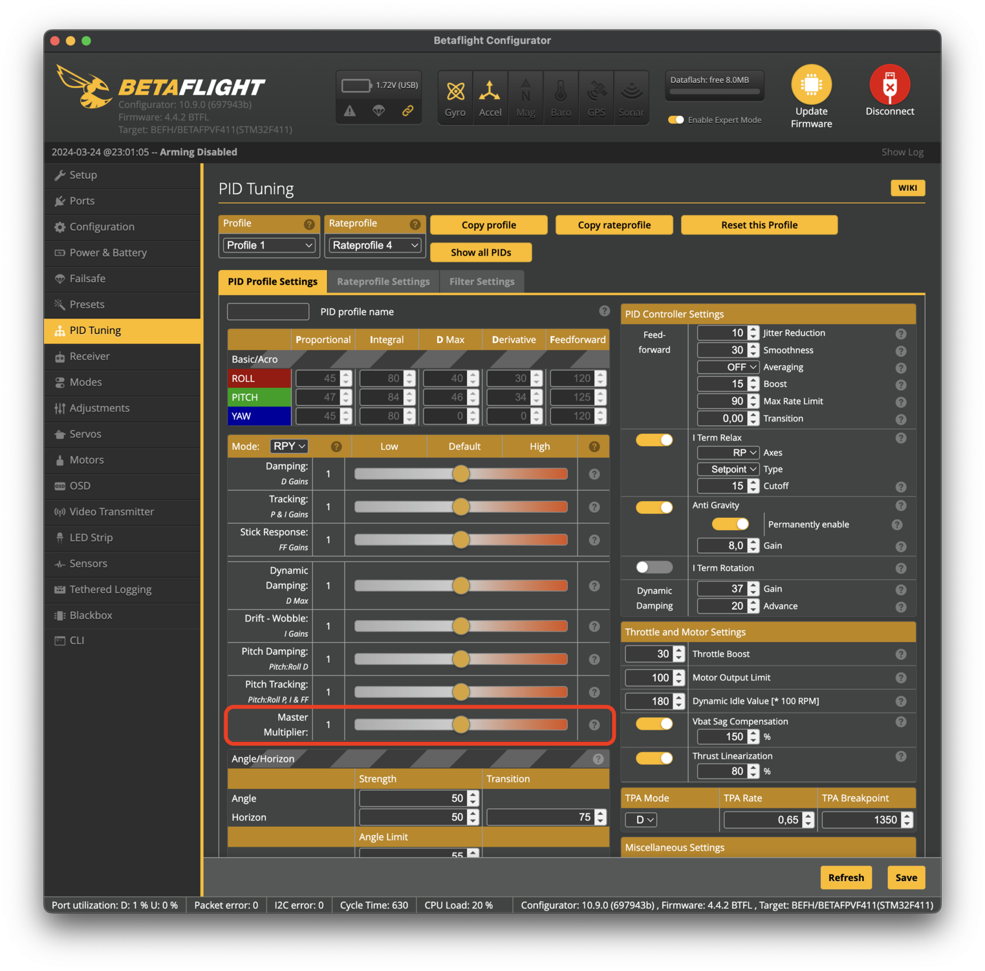Open the I Term Relax Axes dropdown
This screenshot has height=971, width=985.
pyautogui.click(x=728, y=452)
